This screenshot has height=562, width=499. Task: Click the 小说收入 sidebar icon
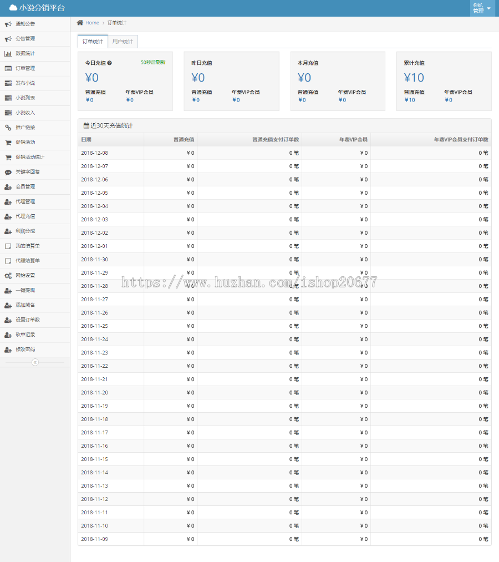(x=8, y=113)
